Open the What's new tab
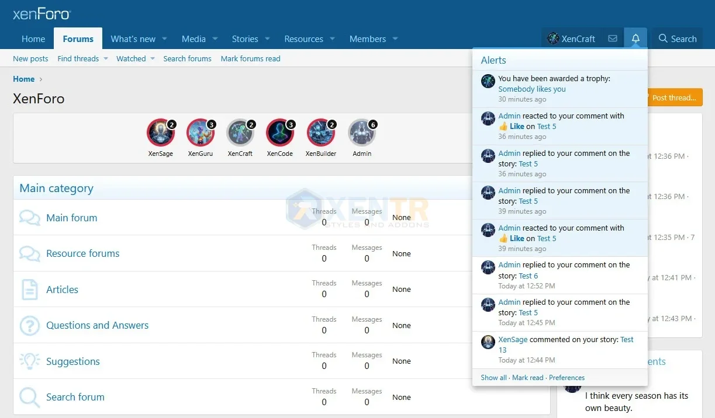Screen dimensions: 715x418 [x=133, y=39]
